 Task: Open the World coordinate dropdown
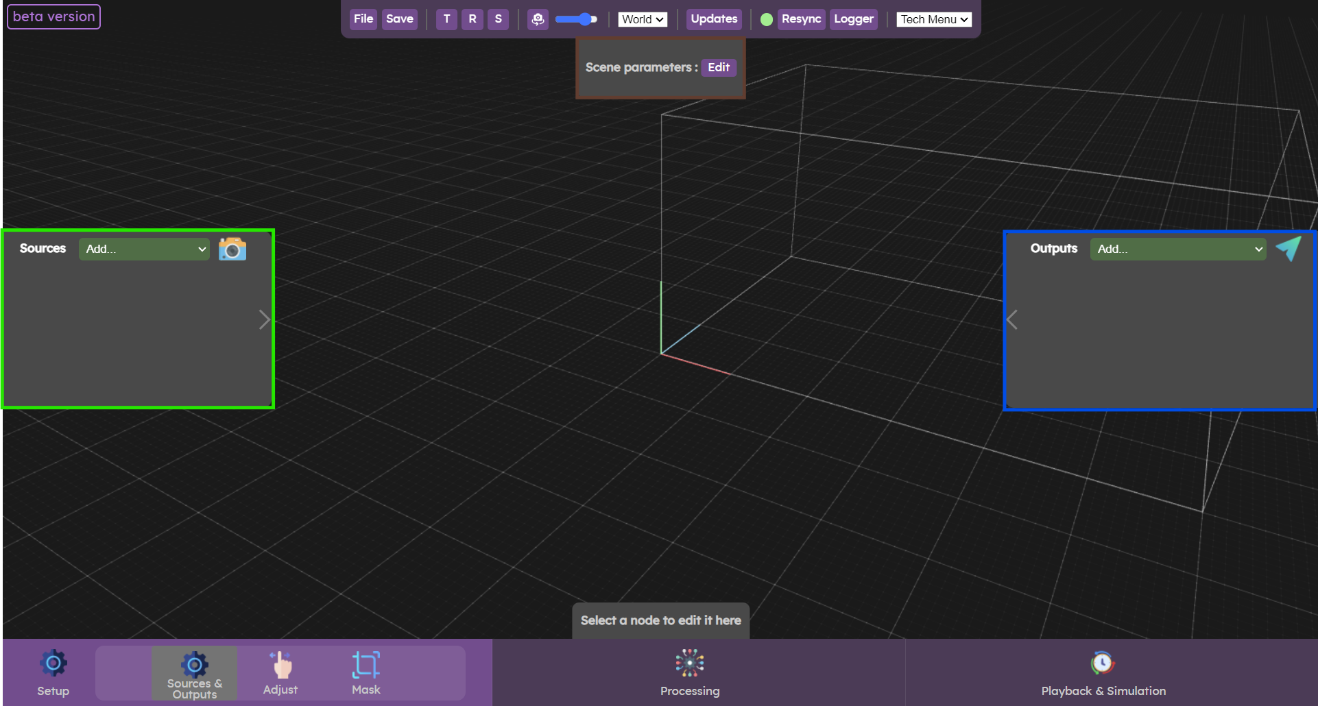(x=642, y=19)
